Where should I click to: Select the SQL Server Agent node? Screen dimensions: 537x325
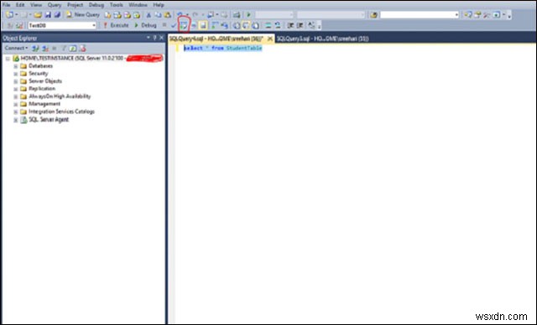(49, 120)
